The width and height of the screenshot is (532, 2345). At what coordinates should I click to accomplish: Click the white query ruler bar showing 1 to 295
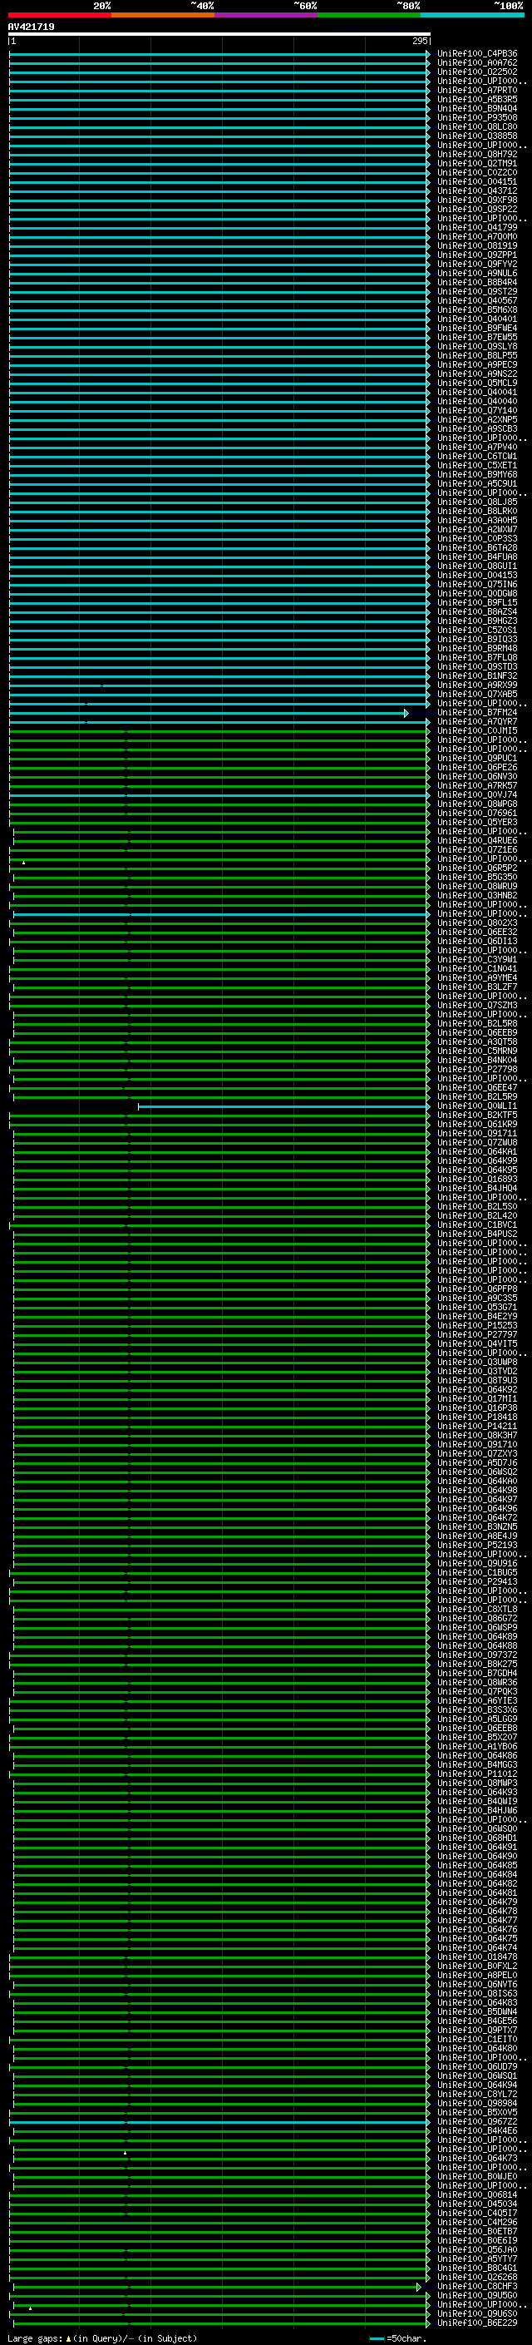219,35
